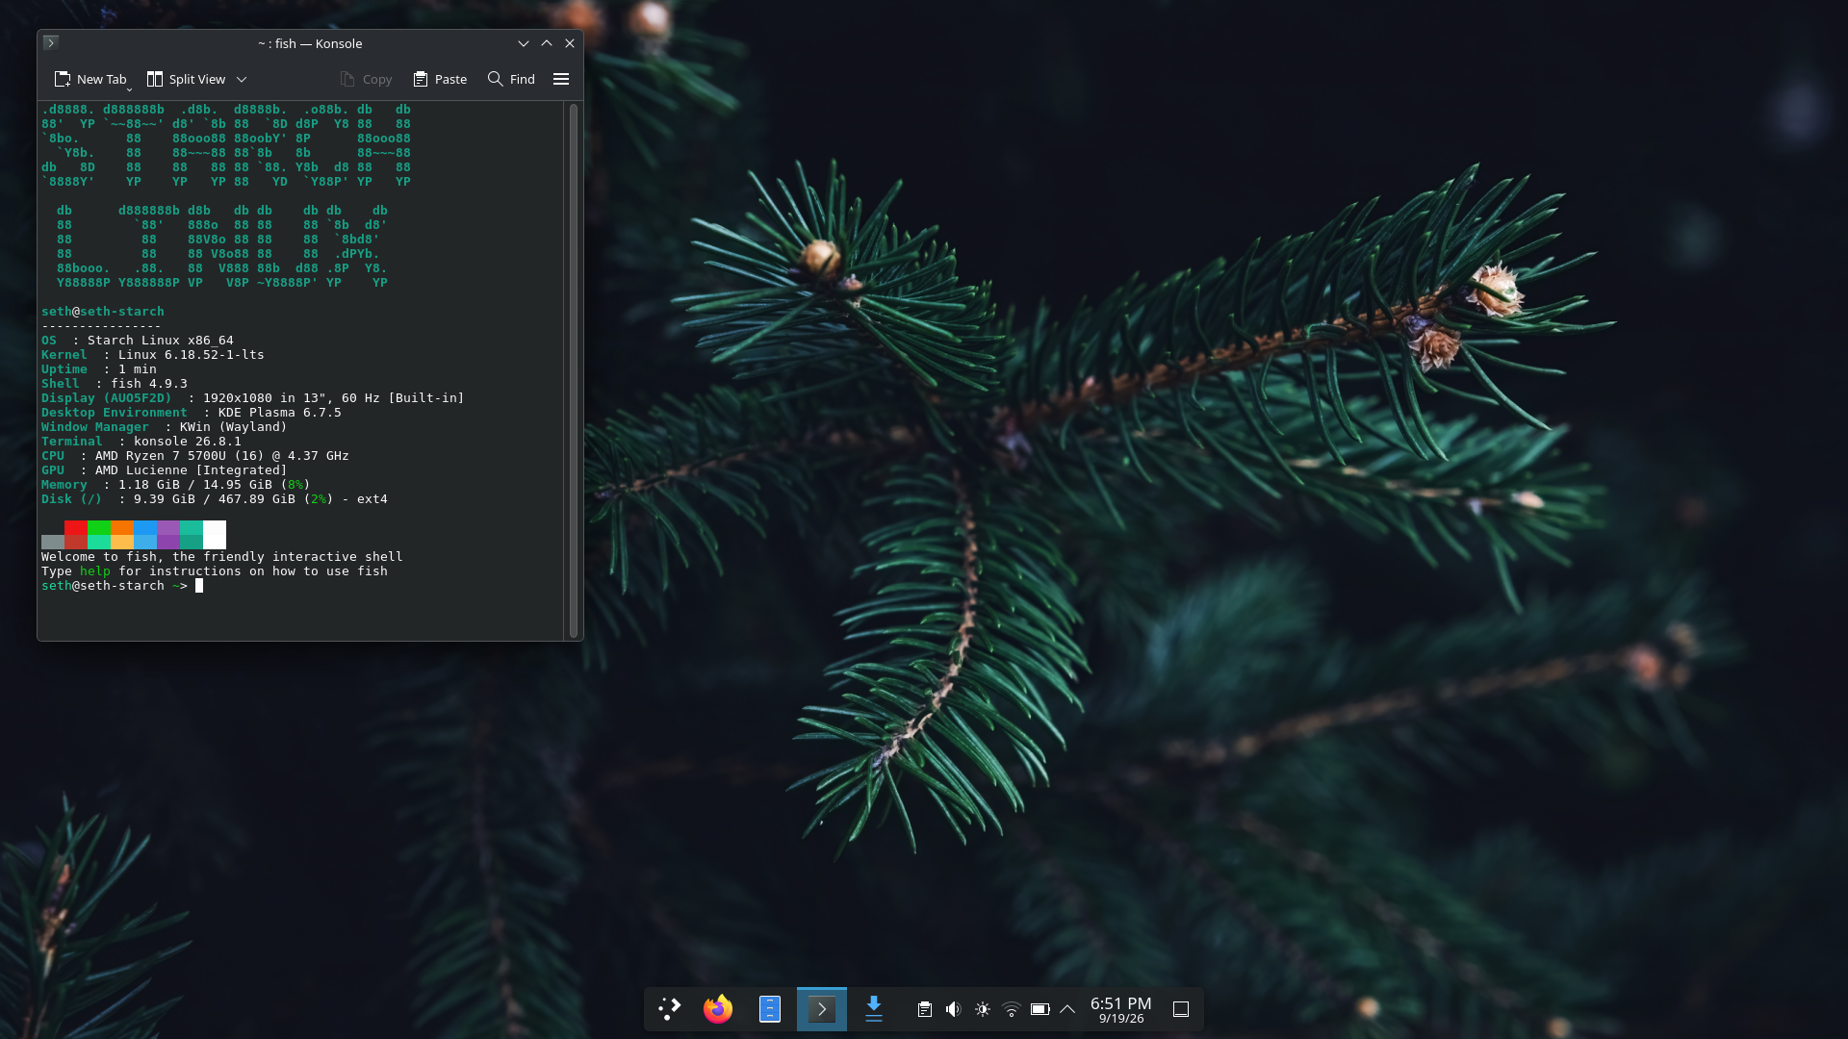Click the 'Memory' line in terminal output
This screenshot has width=1848, height=1039.
[x=176, y=485]
